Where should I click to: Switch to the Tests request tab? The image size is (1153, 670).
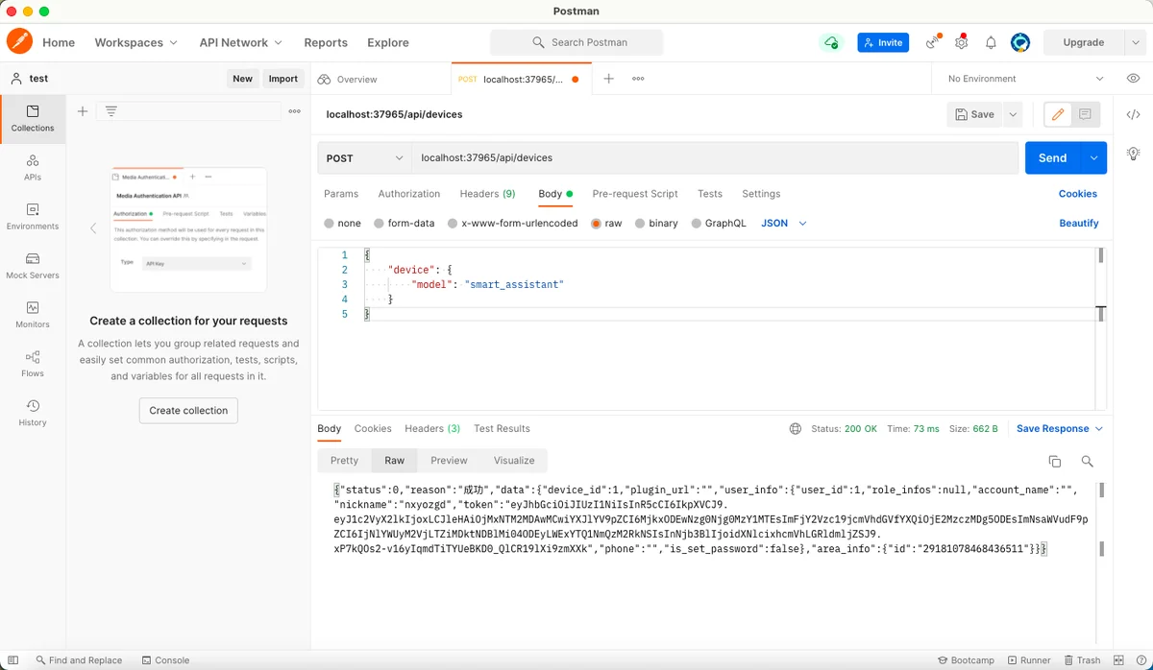point(710,194)
